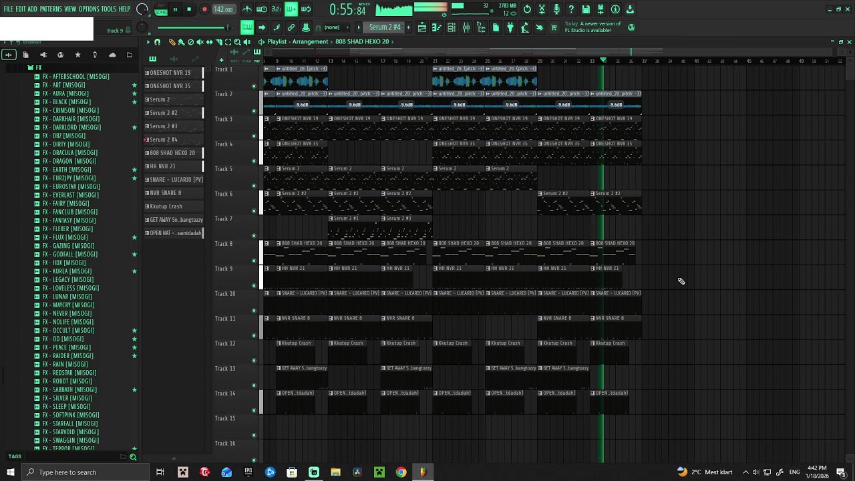Image resolution: width=855 pixels, height=481 pixels.
Task: Expand the Playlist options menu arrow
Action: tap(148, 42)
